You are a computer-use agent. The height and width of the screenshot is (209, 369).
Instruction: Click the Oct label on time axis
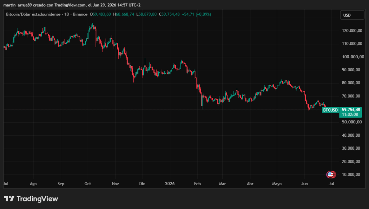pyautogui.click(x=88, y=184)
